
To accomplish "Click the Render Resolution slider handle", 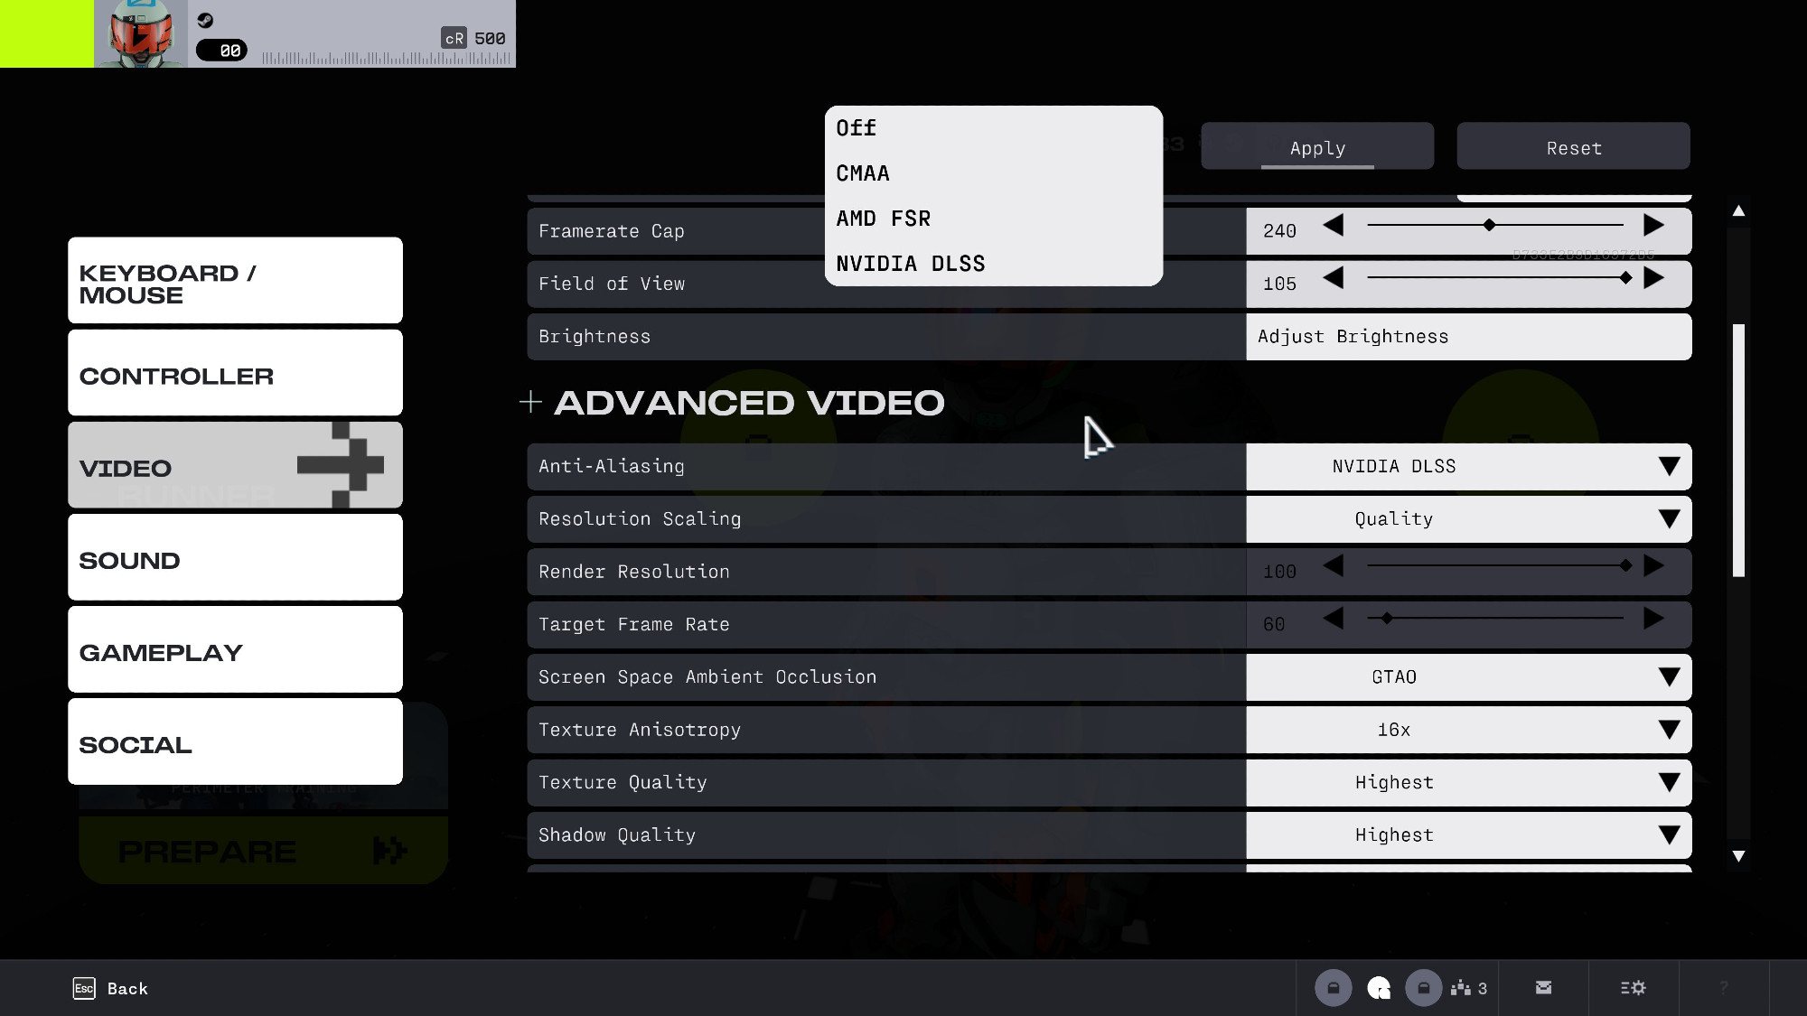I will point(1625,565).
